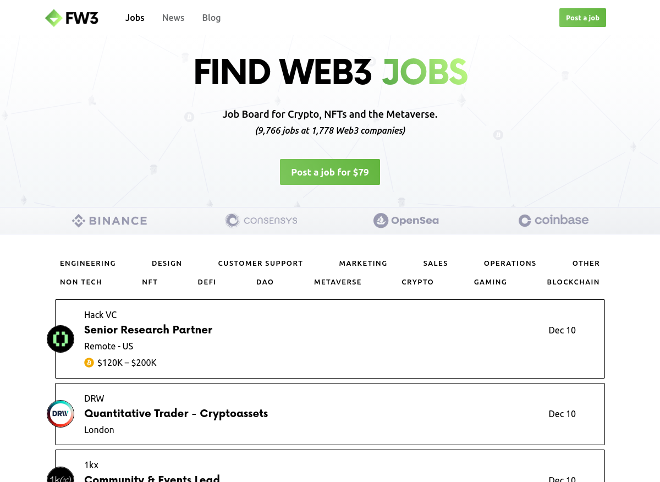Click the top-right Post a job button
The image size is (660, 482).
pos(582,18)
